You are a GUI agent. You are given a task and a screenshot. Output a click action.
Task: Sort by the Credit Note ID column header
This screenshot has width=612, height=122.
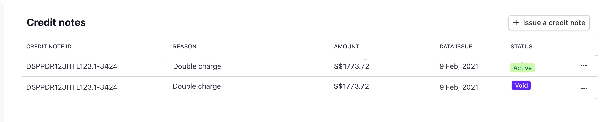click(x=49, y=47)
